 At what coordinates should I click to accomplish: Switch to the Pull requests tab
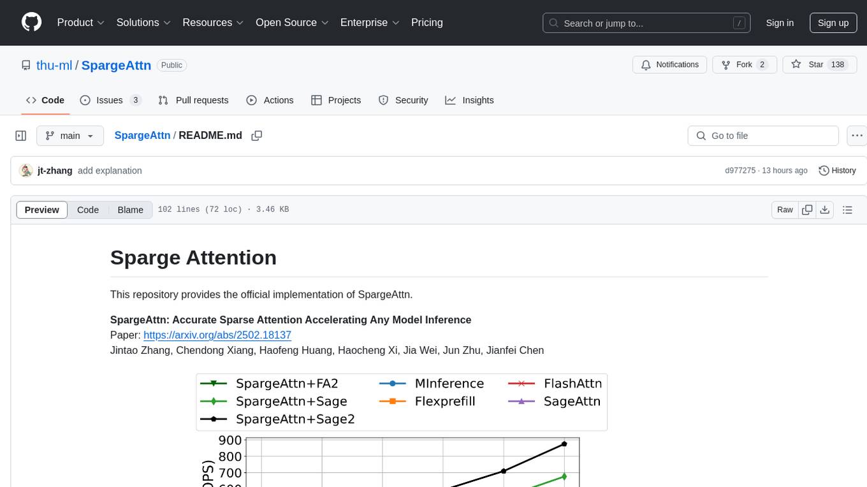click(x=193, y=100)
